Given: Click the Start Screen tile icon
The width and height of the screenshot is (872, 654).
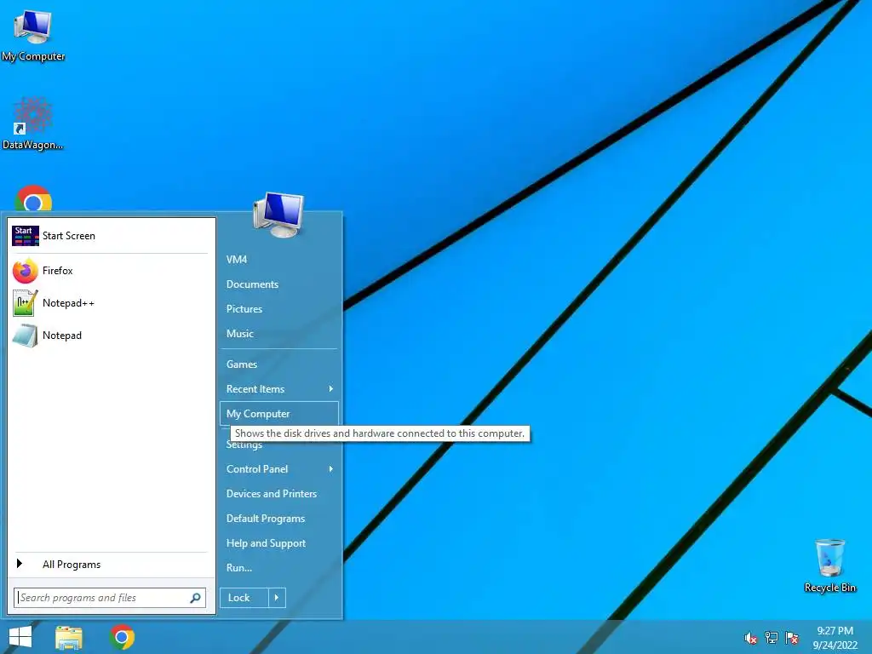Looking at the screenshot, I should pos(25,236).
